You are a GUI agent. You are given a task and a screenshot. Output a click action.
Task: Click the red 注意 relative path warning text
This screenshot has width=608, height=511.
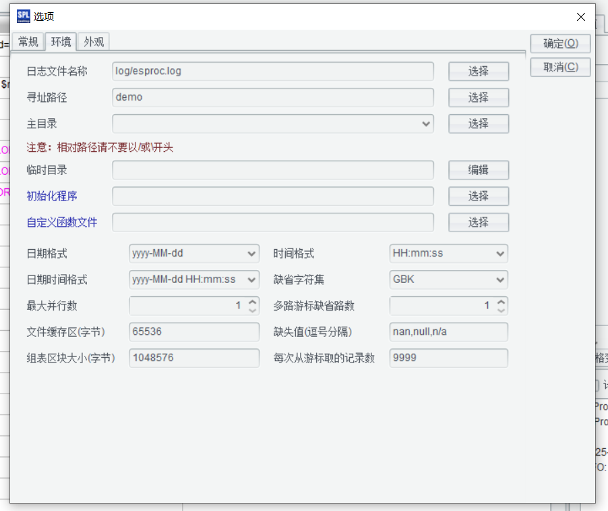click(100, 148)
